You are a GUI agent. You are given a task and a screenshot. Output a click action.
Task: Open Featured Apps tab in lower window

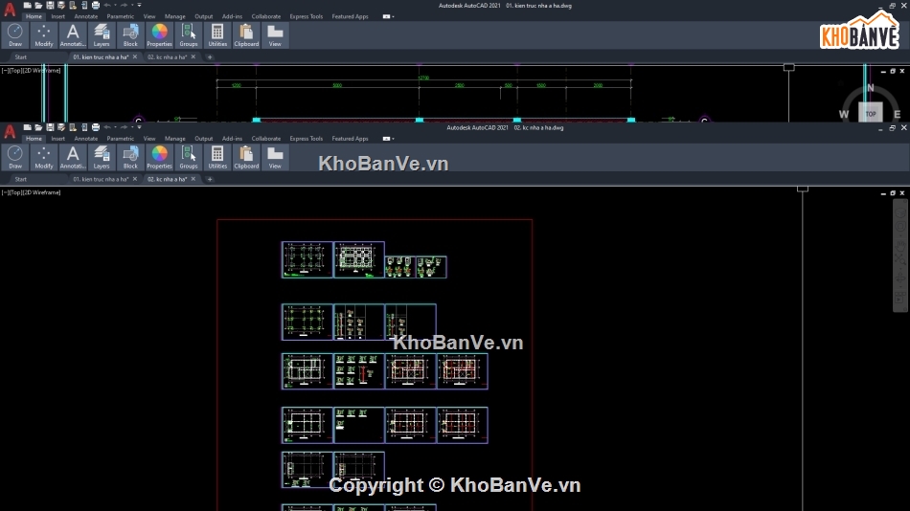coord(350,139)
